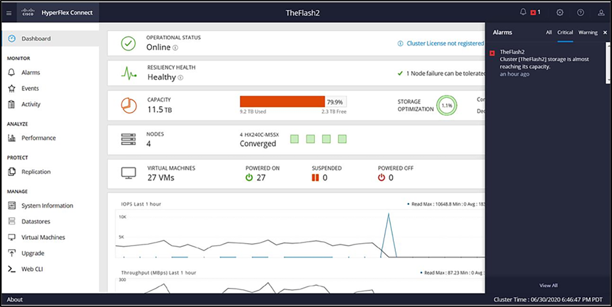612x307 pixels.
Task: Click the powered off red power icon
Action: pyautogui.click(x=381, y=177)
